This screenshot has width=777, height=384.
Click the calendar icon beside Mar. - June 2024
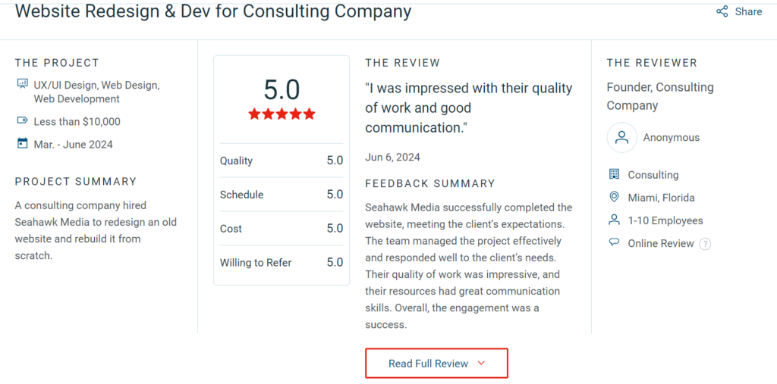[22, 143]
